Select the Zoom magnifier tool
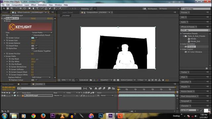This screenshot has height=119, width=212. point(12,9)
